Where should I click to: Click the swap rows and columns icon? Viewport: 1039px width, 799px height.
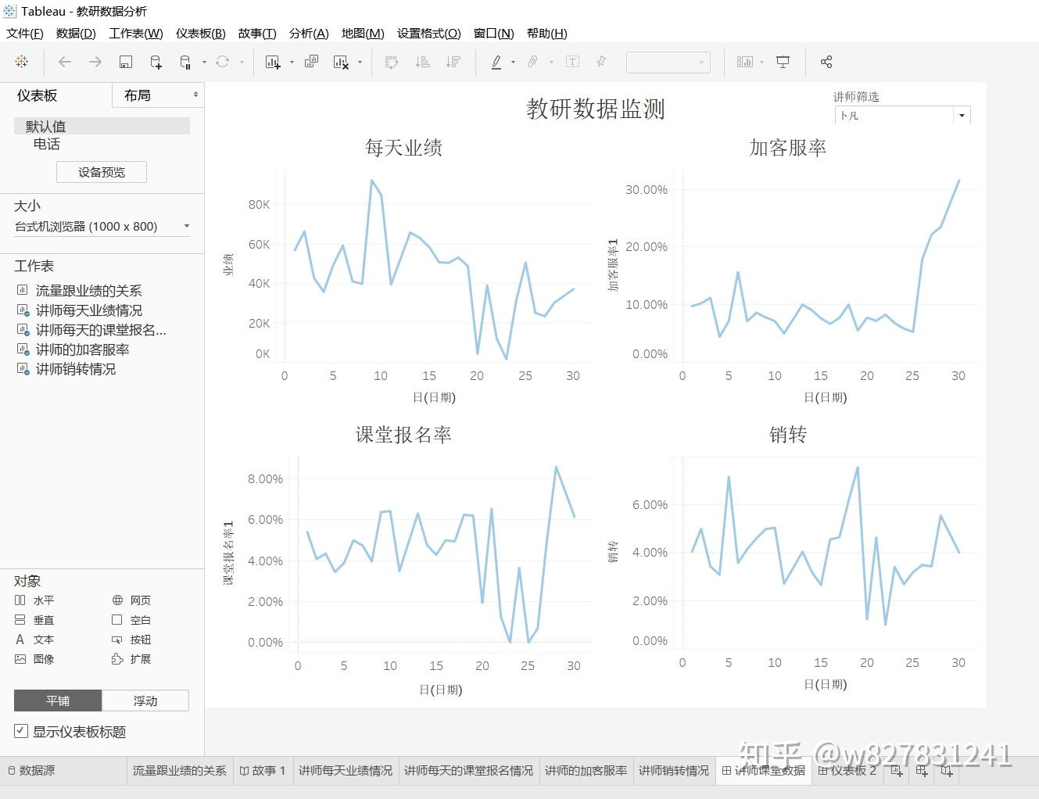(392, 62)
